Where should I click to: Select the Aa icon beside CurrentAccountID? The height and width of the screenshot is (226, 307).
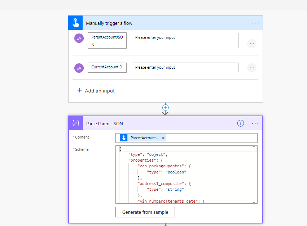[79, 68]
